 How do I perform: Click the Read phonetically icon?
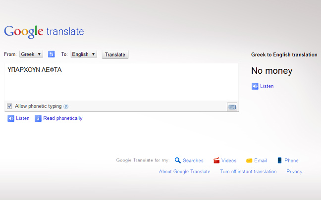[38, 118]
